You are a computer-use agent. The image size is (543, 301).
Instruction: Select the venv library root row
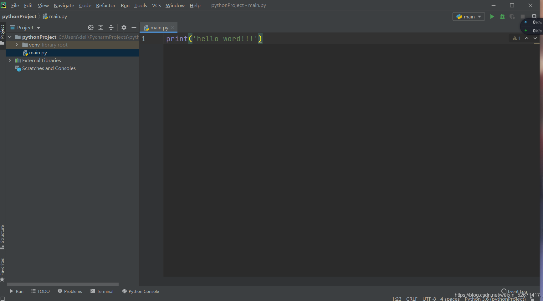(72, 45)
